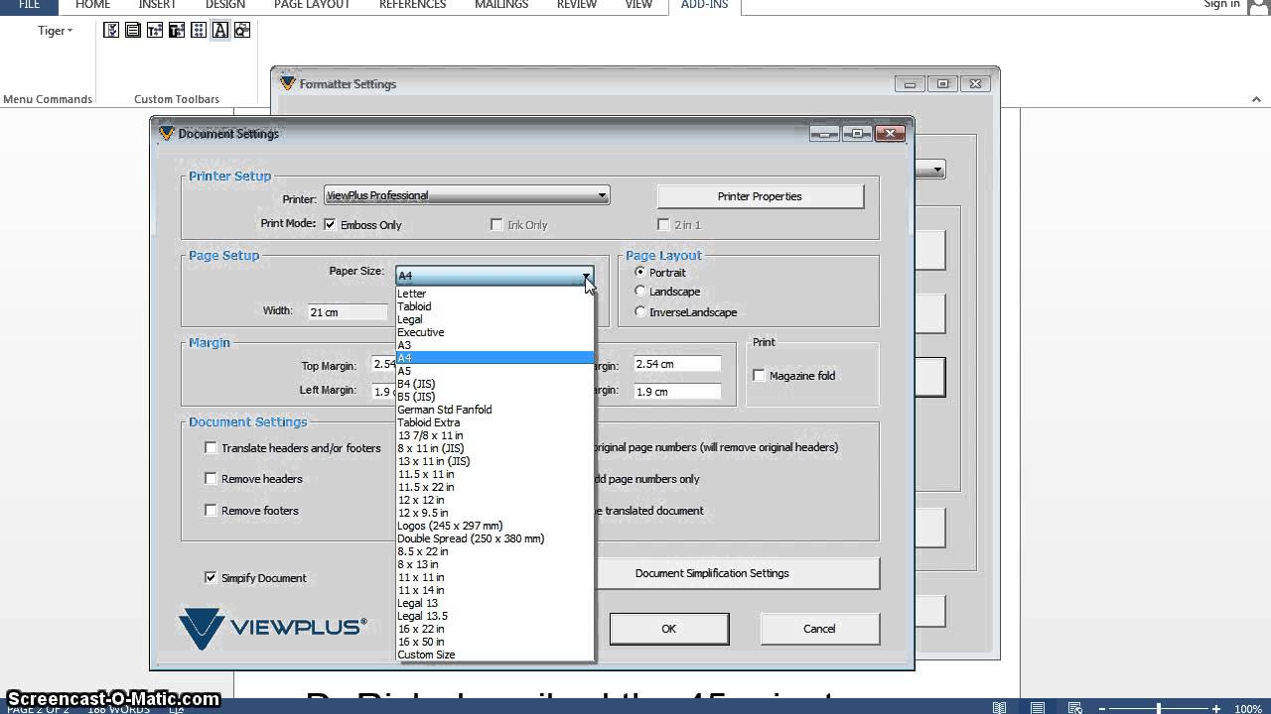Image resolution: width=1271 pixels, height=714 pixels.
Task: Enable Translate headers and/or footers
Action: [x=211, y=447]
